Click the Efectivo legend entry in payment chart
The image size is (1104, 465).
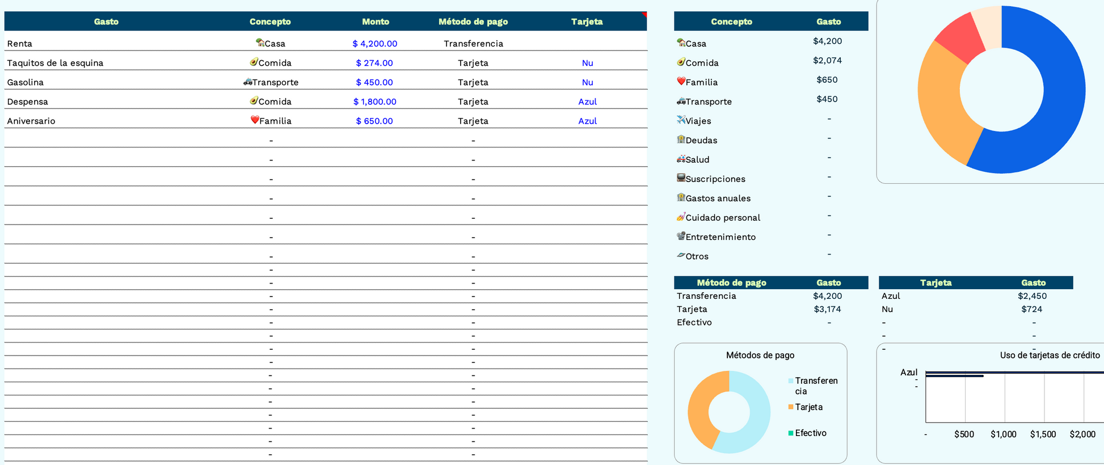(810, 433)
